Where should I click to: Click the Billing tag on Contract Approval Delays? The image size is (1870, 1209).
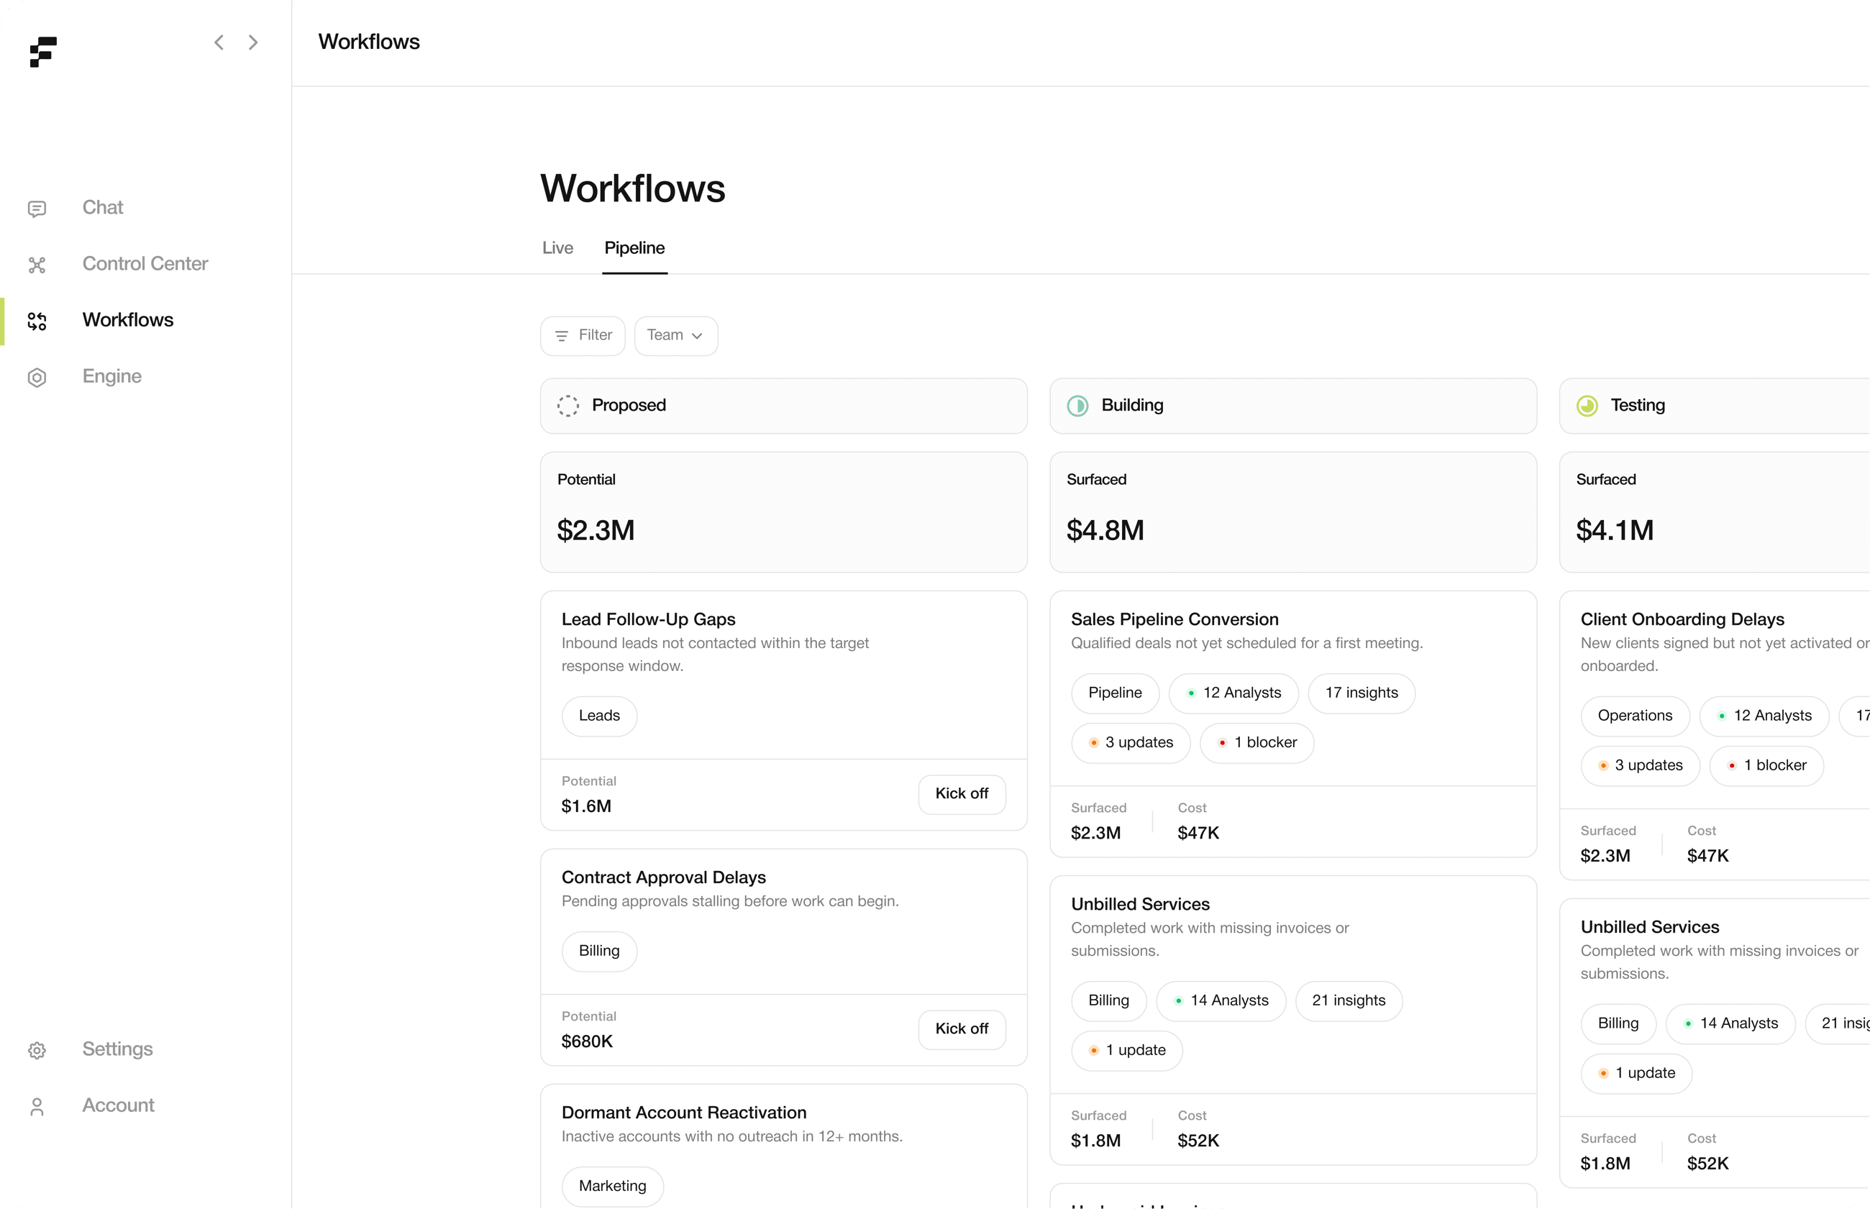click(599, 952)
